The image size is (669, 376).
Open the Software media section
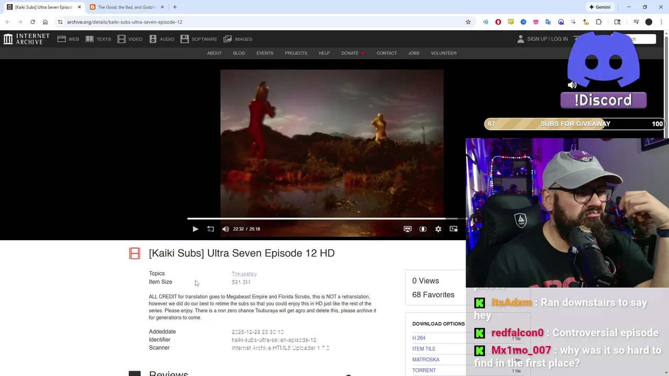tap(199, 39)
